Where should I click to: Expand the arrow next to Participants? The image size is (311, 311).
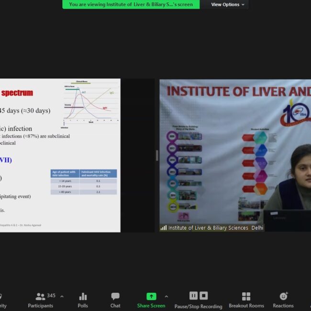tap(62, 296)
